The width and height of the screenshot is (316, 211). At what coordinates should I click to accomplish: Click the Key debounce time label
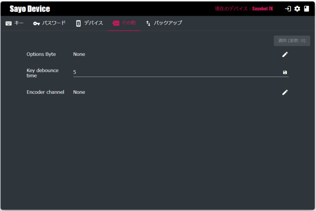tap(42, 73)
